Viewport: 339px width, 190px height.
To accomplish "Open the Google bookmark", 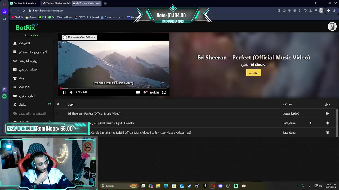I will (x=31, y=17).
